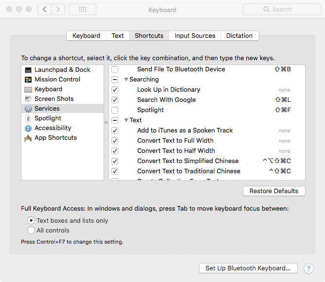Choose the Mission Control icon in the sidebar
Screen dimensions: 325x282
(x=28, y=80)
